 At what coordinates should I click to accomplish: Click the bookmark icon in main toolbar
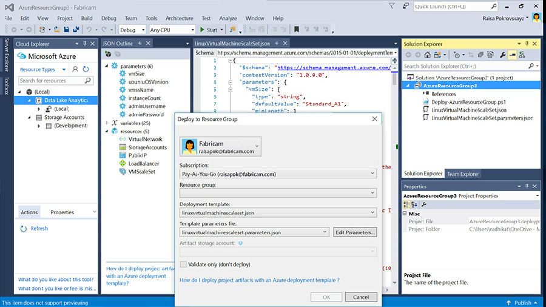296,30
